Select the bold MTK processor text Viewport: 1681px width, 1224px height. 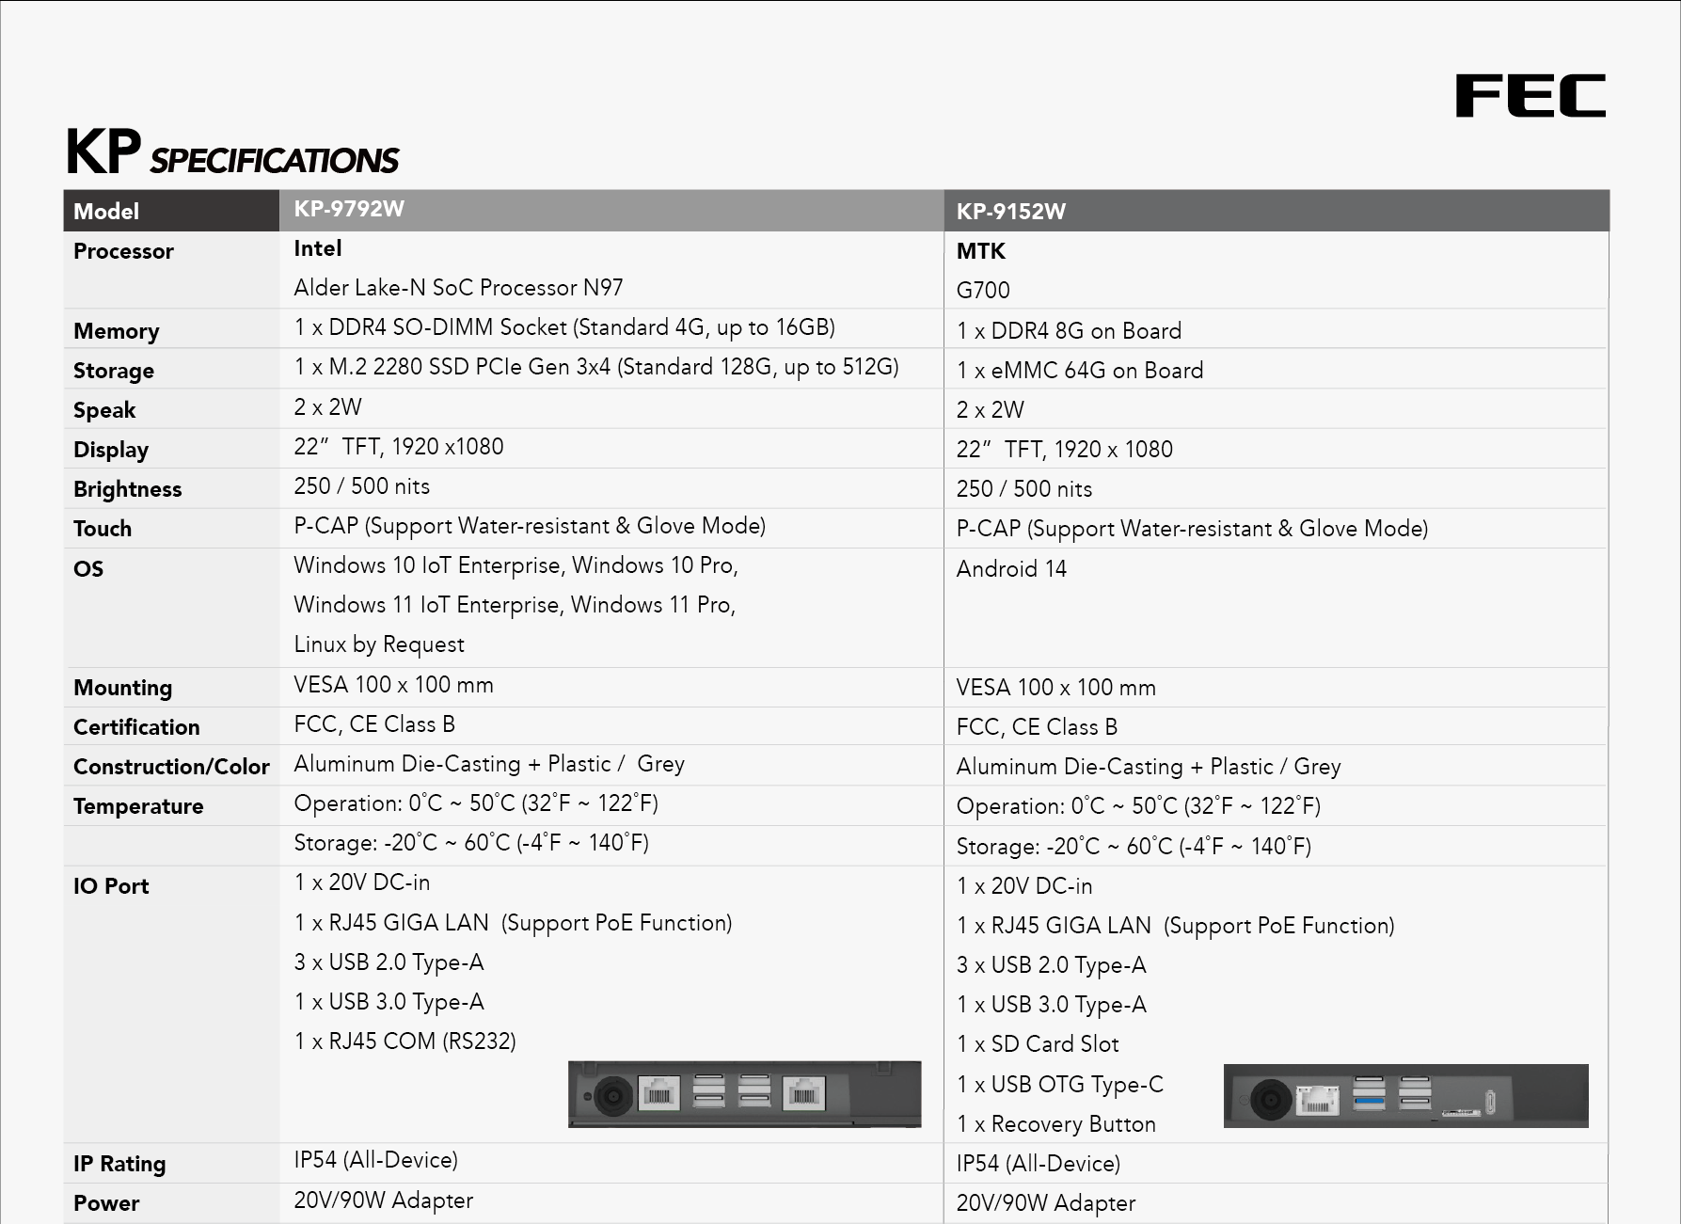point(981,251)
